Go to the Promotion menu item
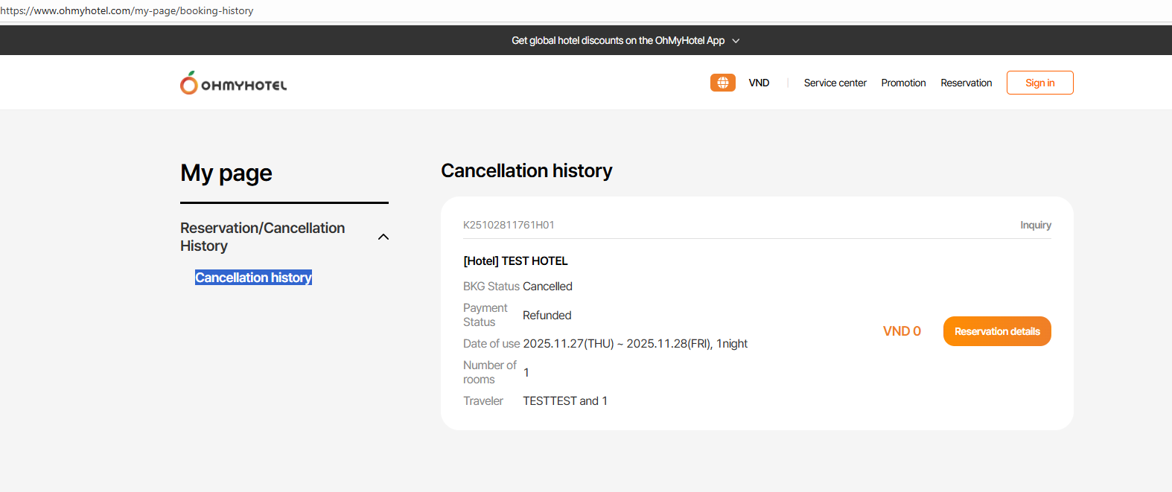The height and width of the screenshot is (492, 1172). tap(903, 83)
